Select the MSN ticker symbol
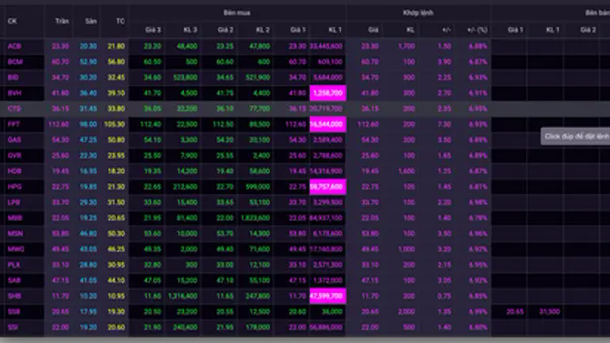The width and height of the screenshot is (610, 343). [15, 233]
